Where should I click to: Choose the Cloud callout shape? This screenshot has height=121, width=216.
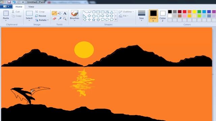112,19
